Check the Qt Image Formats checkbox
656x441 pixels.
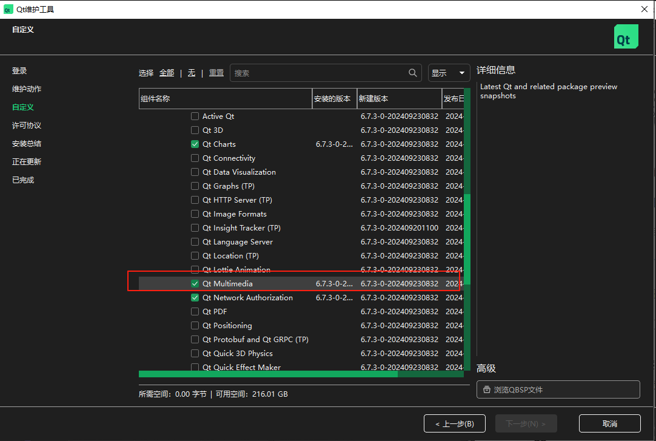pyautogui.click(x=195, y=214)
